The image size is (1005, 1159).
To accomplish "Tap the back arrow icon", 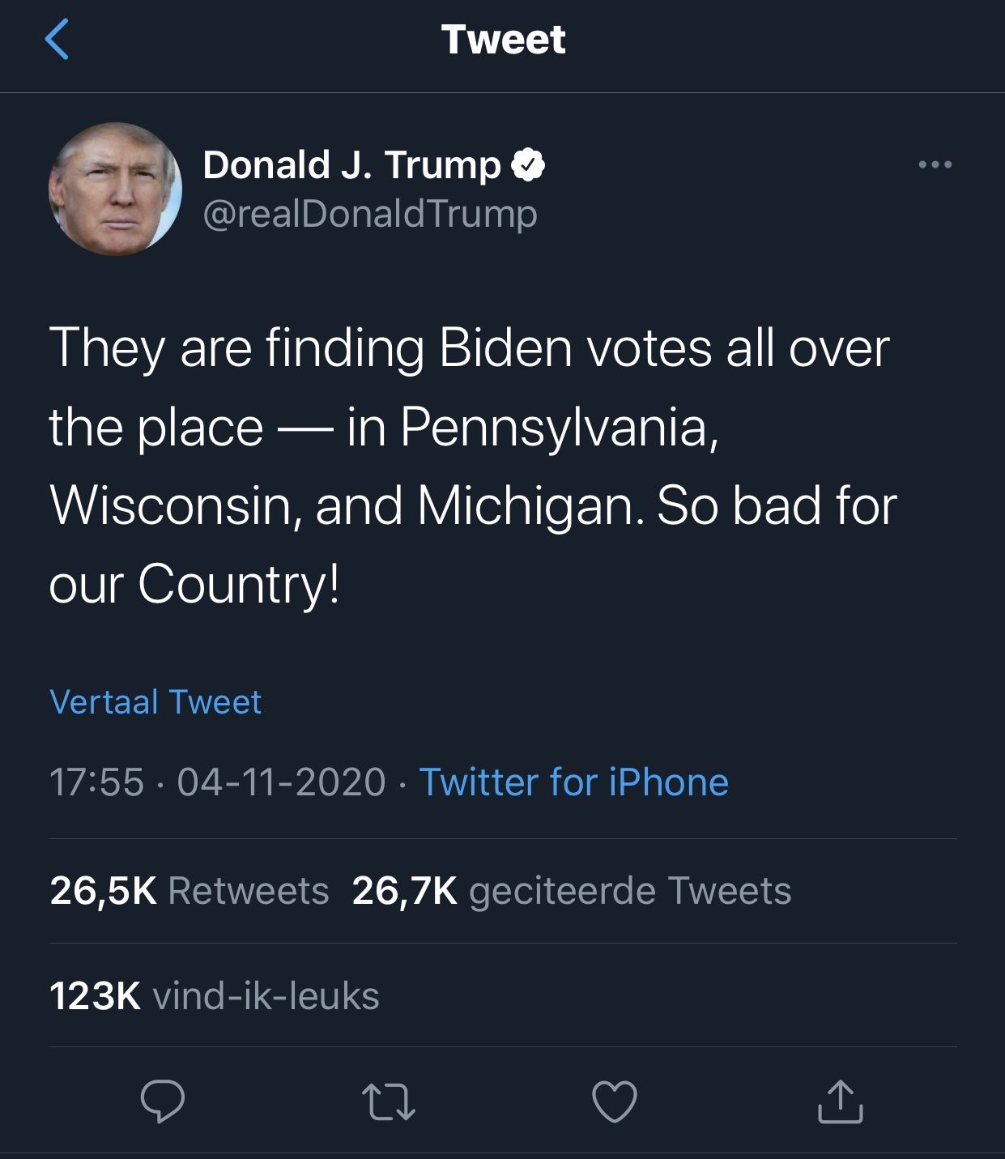I will [x=57, y=40].
